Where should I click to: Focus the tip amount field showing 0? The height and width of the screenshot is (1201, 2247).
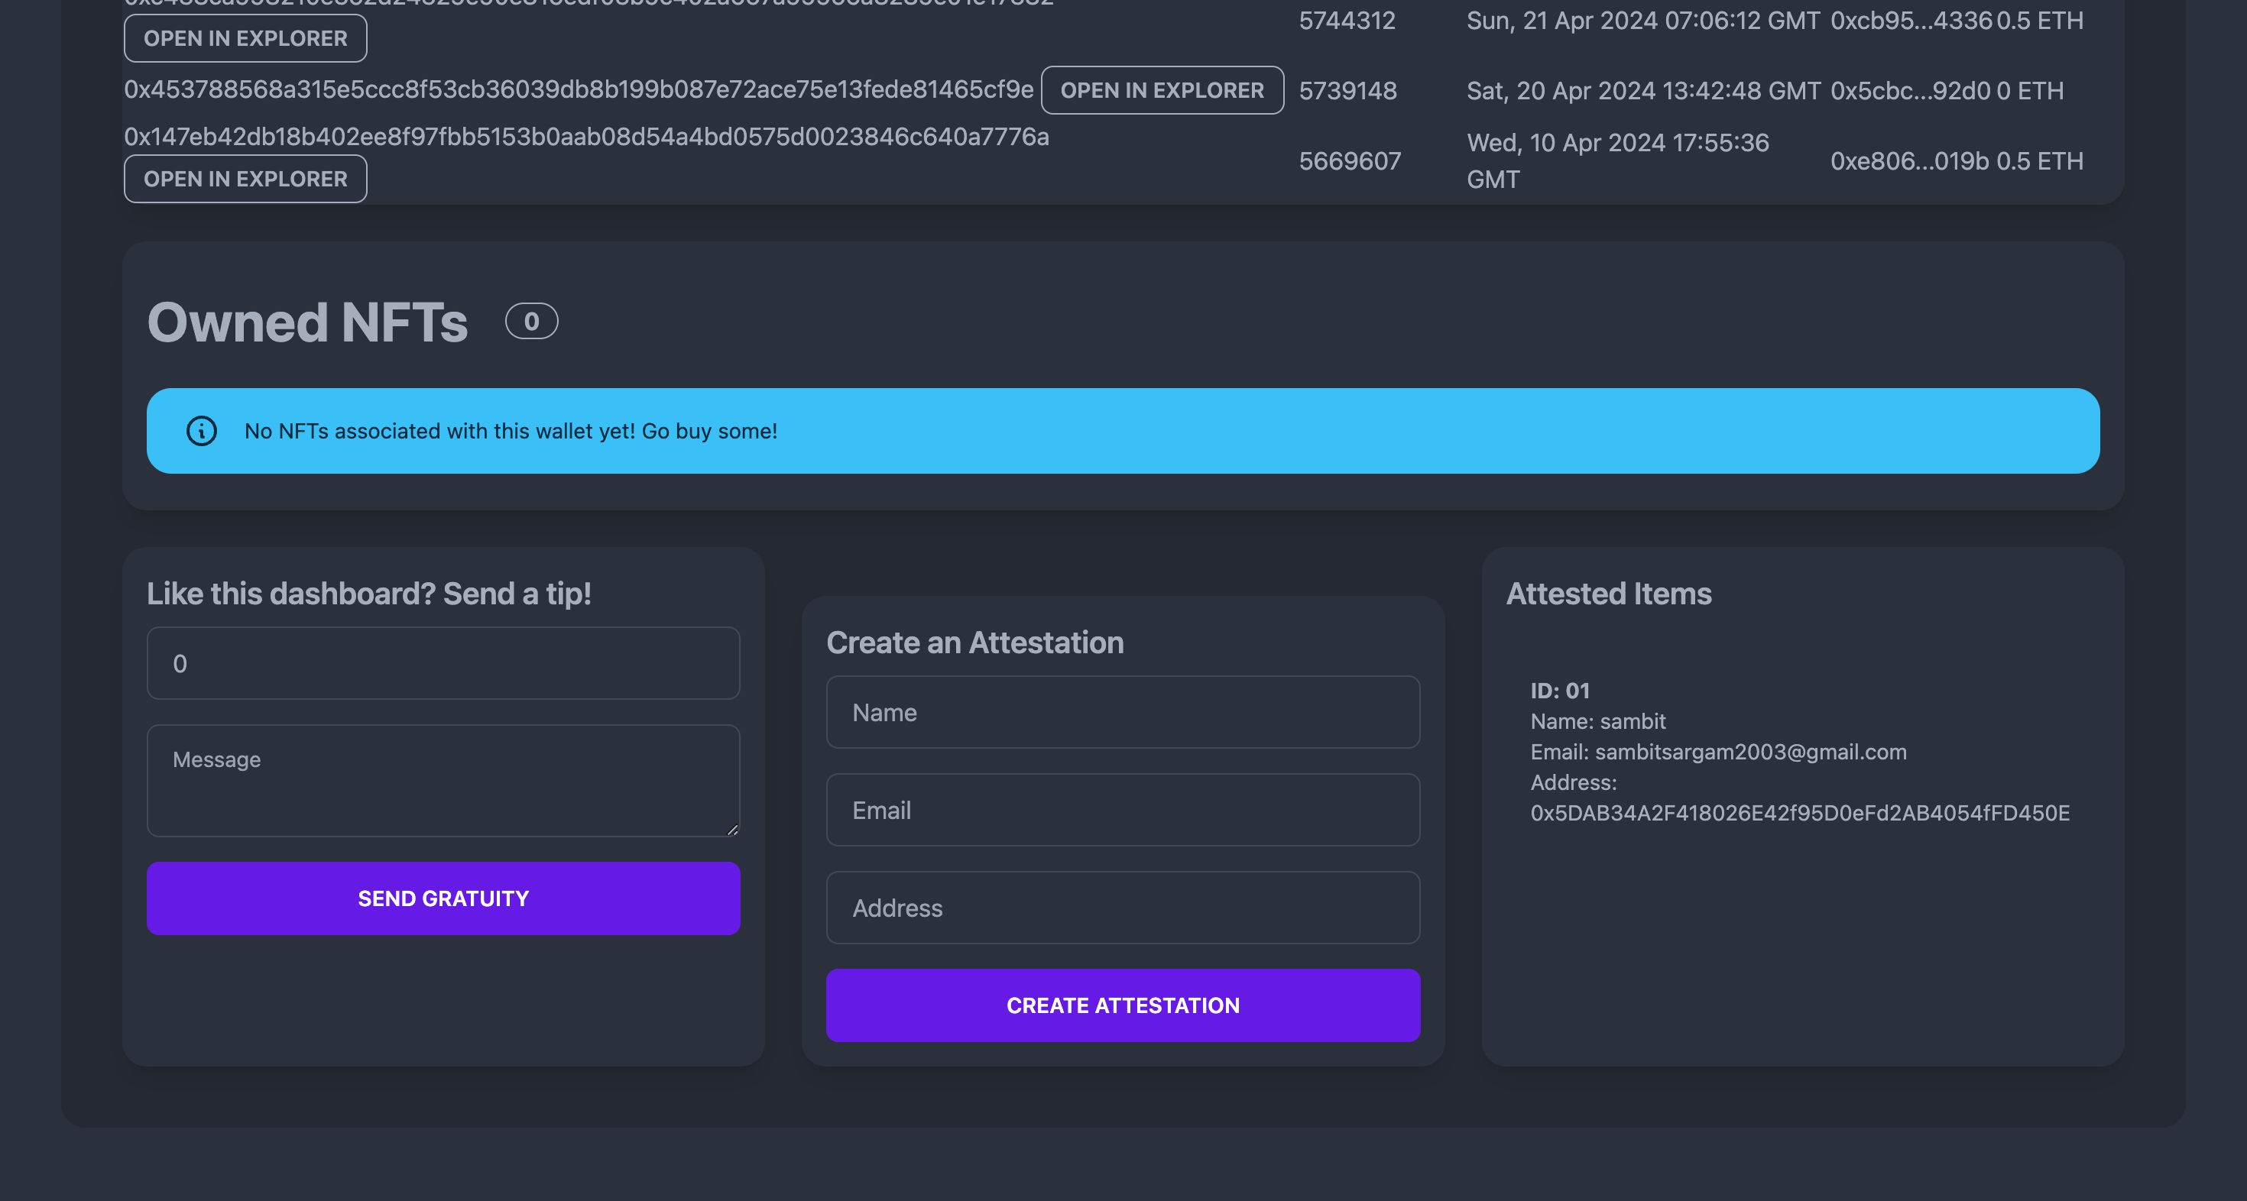(x=443, y=663)
